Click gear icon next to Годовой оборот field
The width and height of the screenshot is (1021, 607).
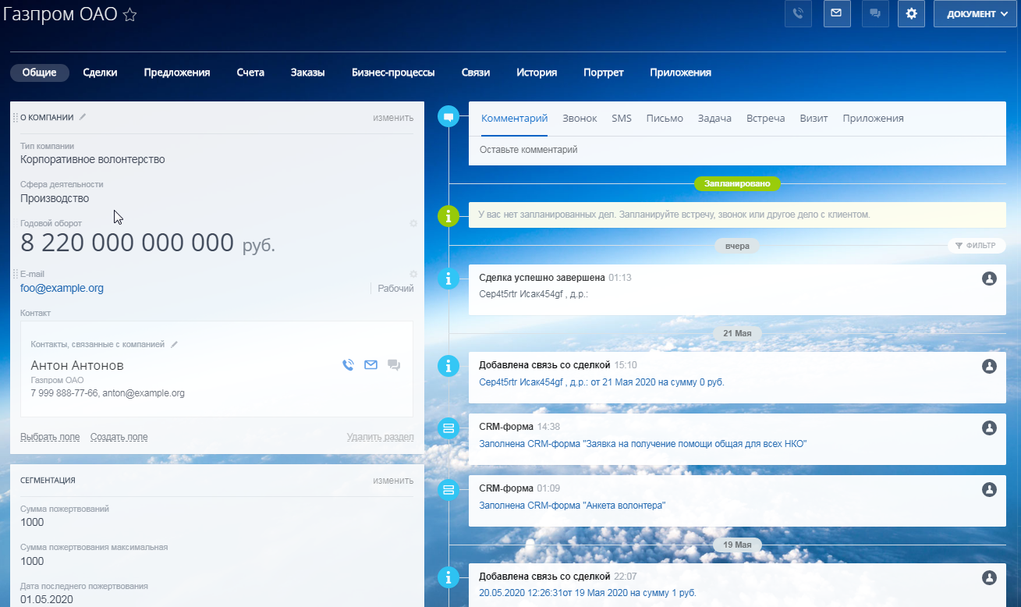click(413, 224)
